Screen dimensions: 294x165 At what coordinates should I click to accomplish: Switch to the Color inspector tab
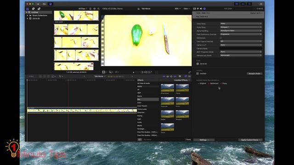click(x=198, y=9)
